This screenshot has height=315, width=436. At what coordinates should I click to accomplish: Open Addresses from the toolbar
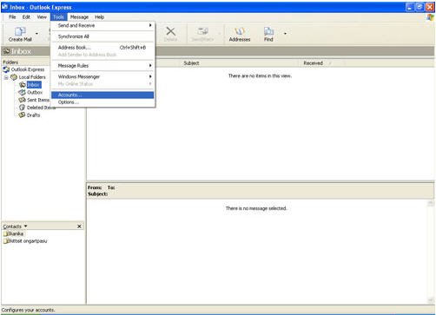click(x=240, y=34)
